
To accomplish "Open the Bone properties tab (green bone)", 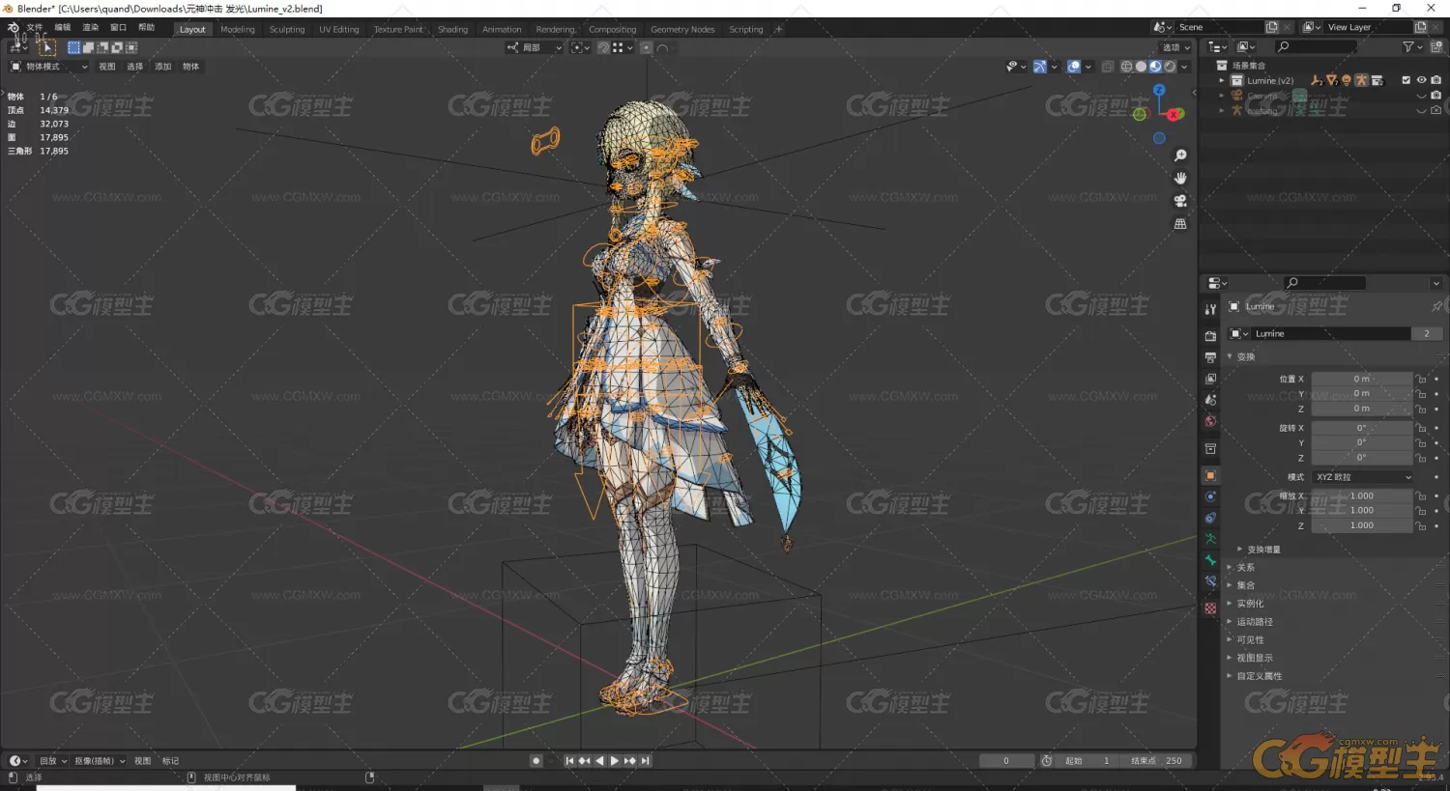I will pyautogui.click(x=1210, y=560).
